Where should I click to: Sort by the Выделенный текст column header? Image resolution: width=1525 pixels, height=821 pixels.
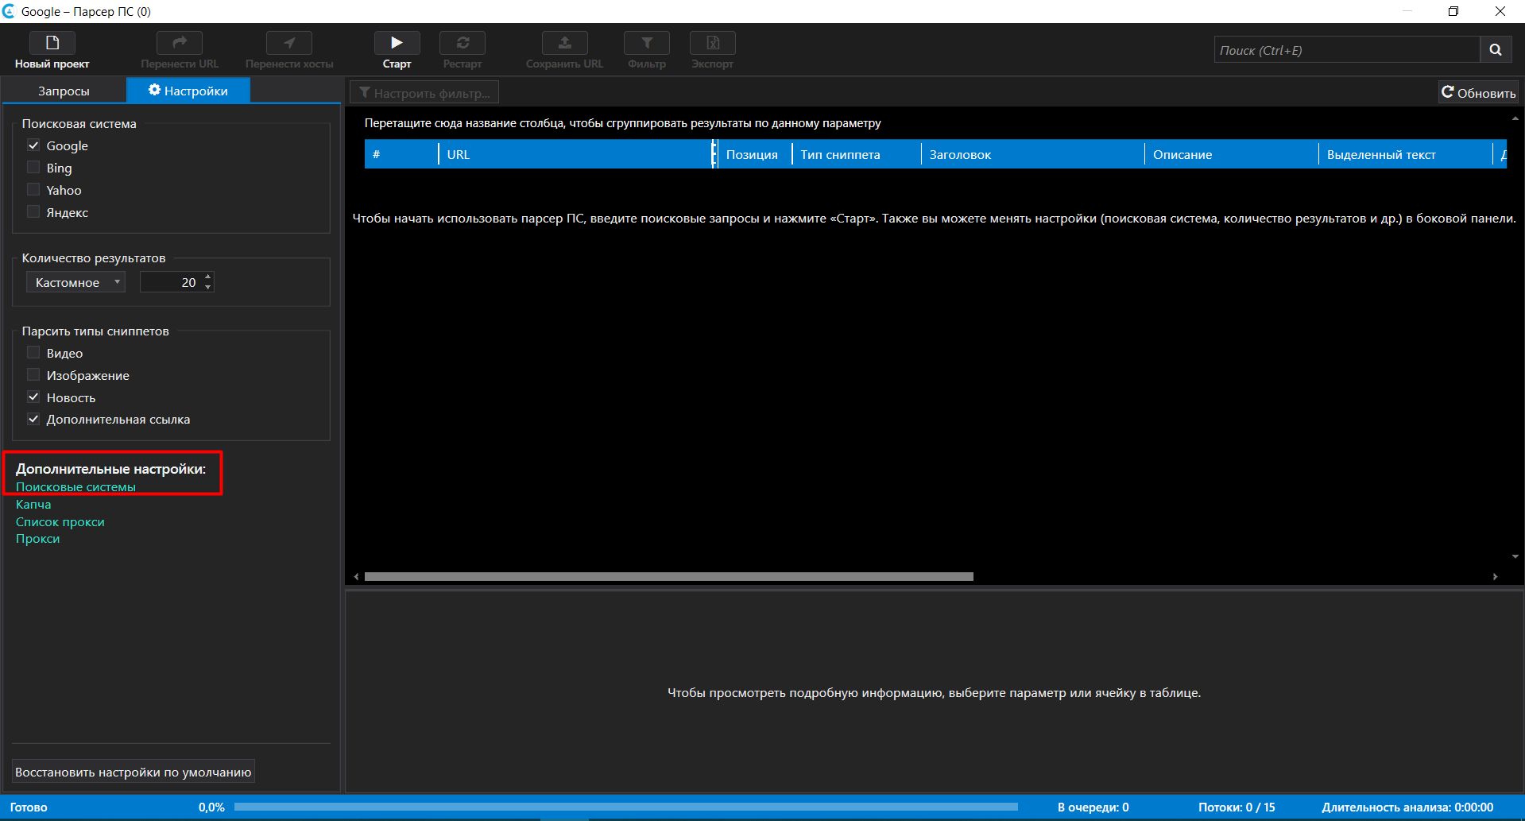click(x=1406, y=154)
